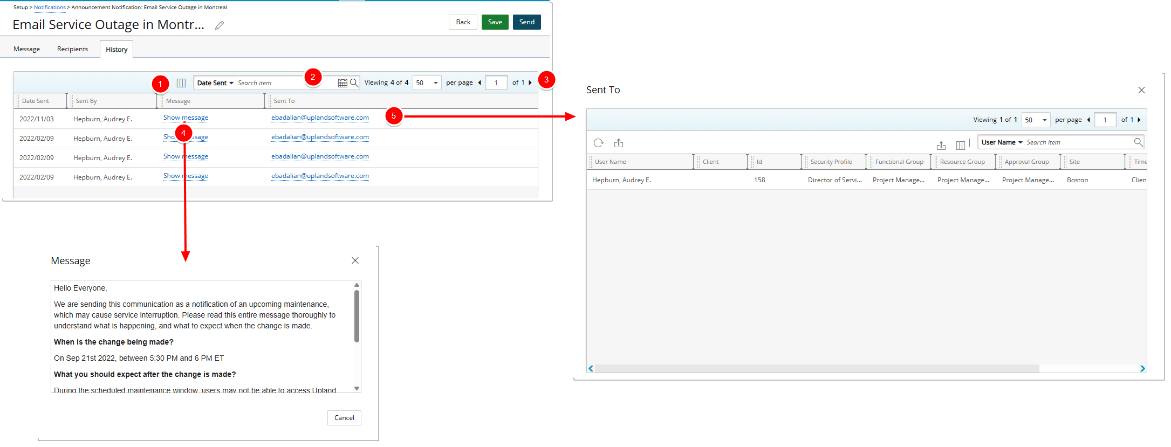Click the Id value 158

click(759, 180)
